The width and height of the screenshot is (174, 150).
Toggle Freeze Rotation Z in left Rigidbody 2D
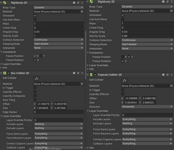coord(35,60)
